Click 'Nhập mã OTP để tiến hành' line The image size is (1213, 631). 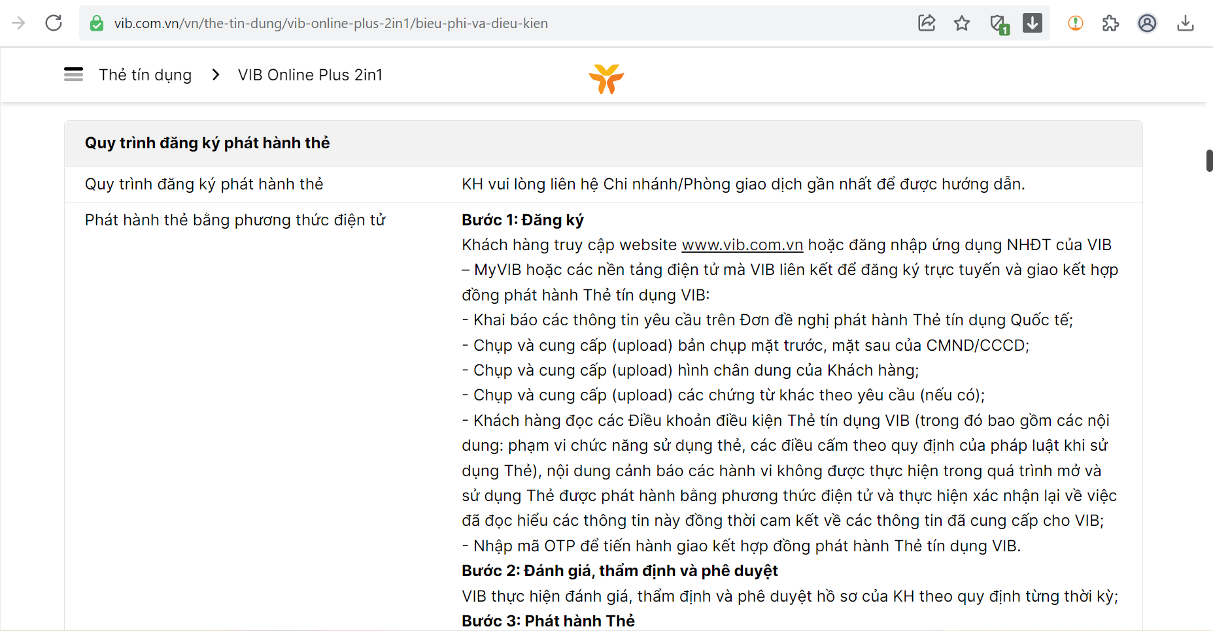coord(742,546)
